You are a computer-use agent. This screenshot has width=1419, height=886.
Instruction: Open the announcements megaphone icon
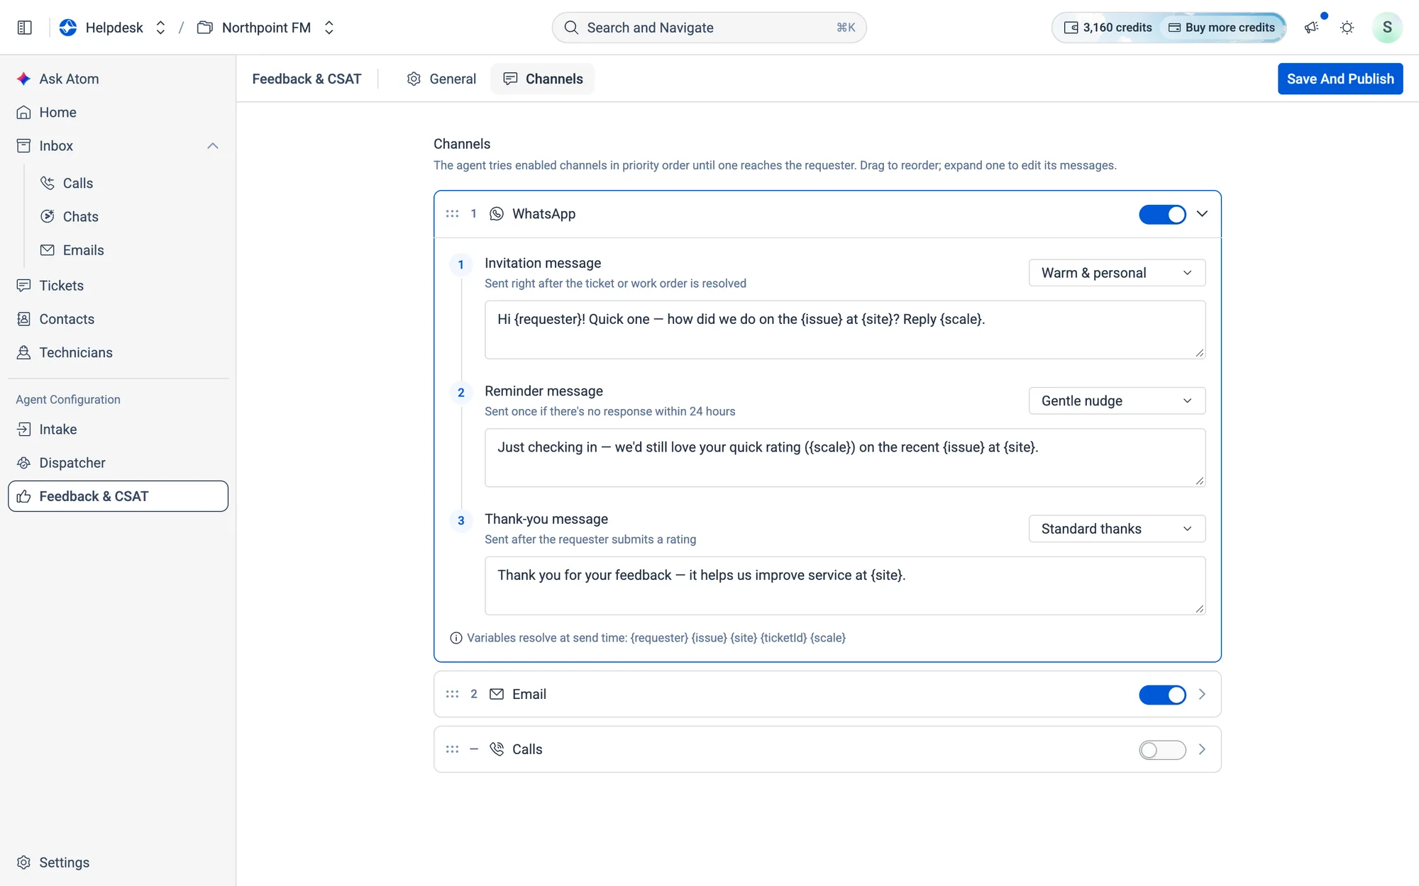[x=1311, y=28]
